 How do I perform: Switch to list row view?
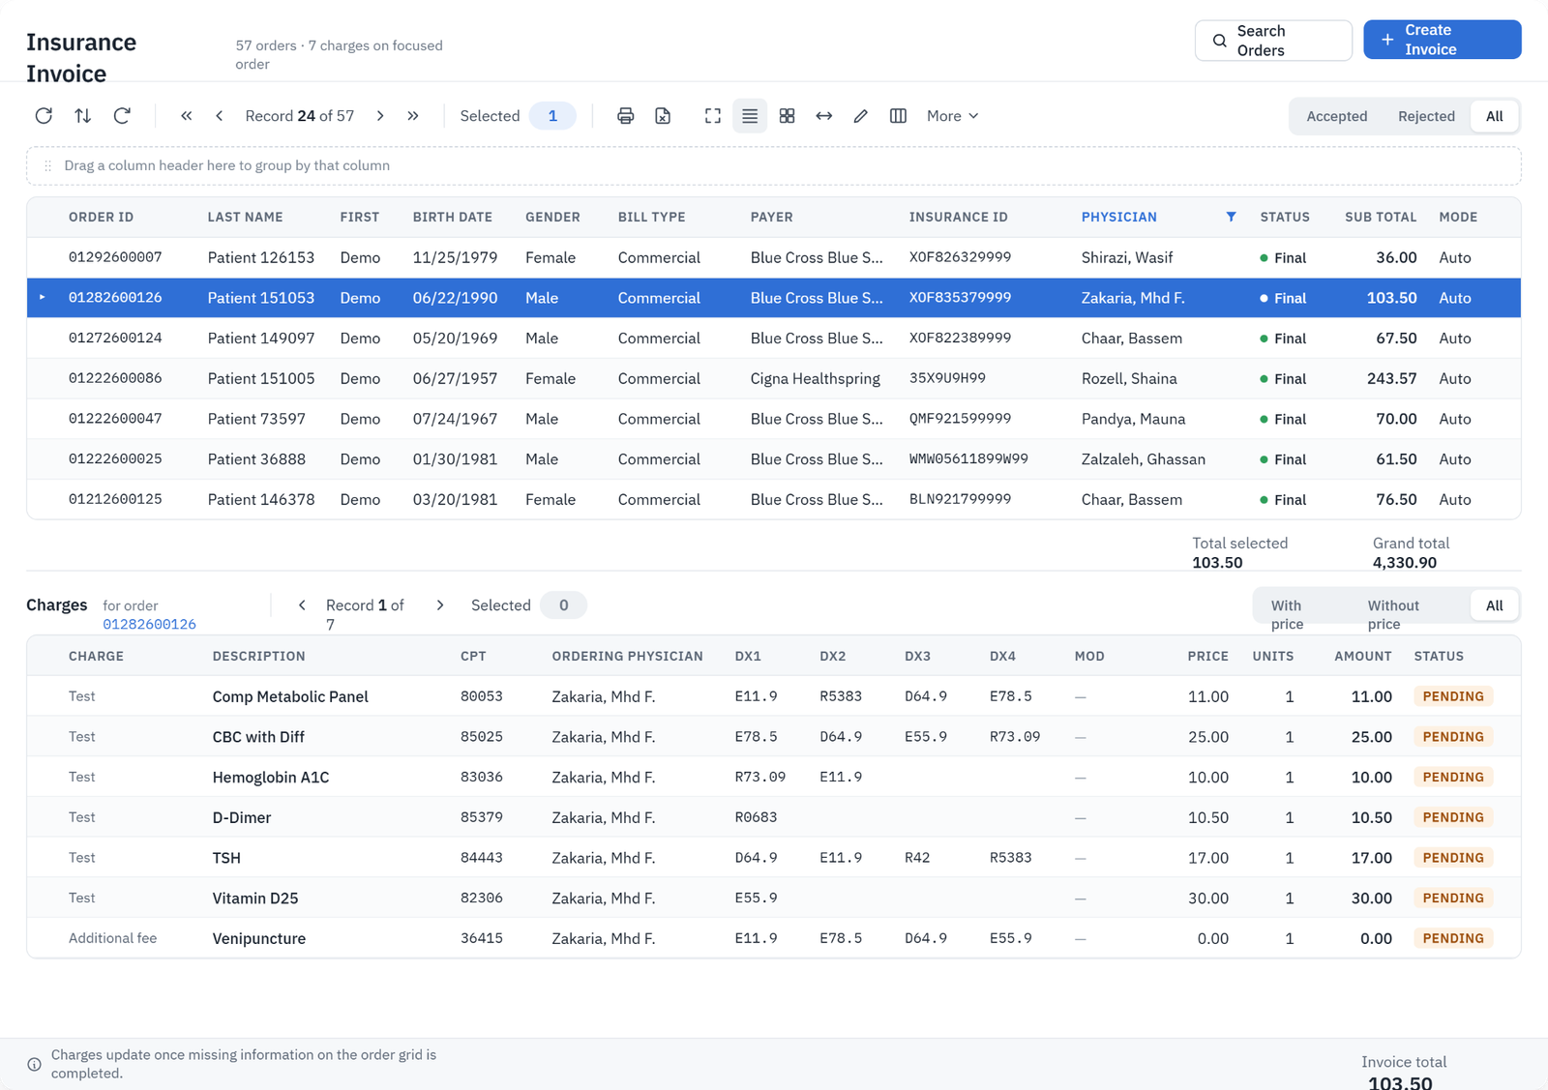(750, 116)
